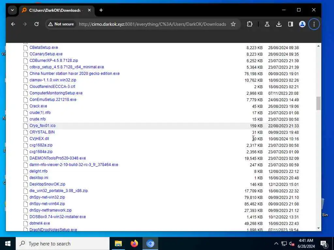334x250 pixels.
Task: Click the file icon next to ComputerMonitoringSetup.exe
Action: point(25,93)
